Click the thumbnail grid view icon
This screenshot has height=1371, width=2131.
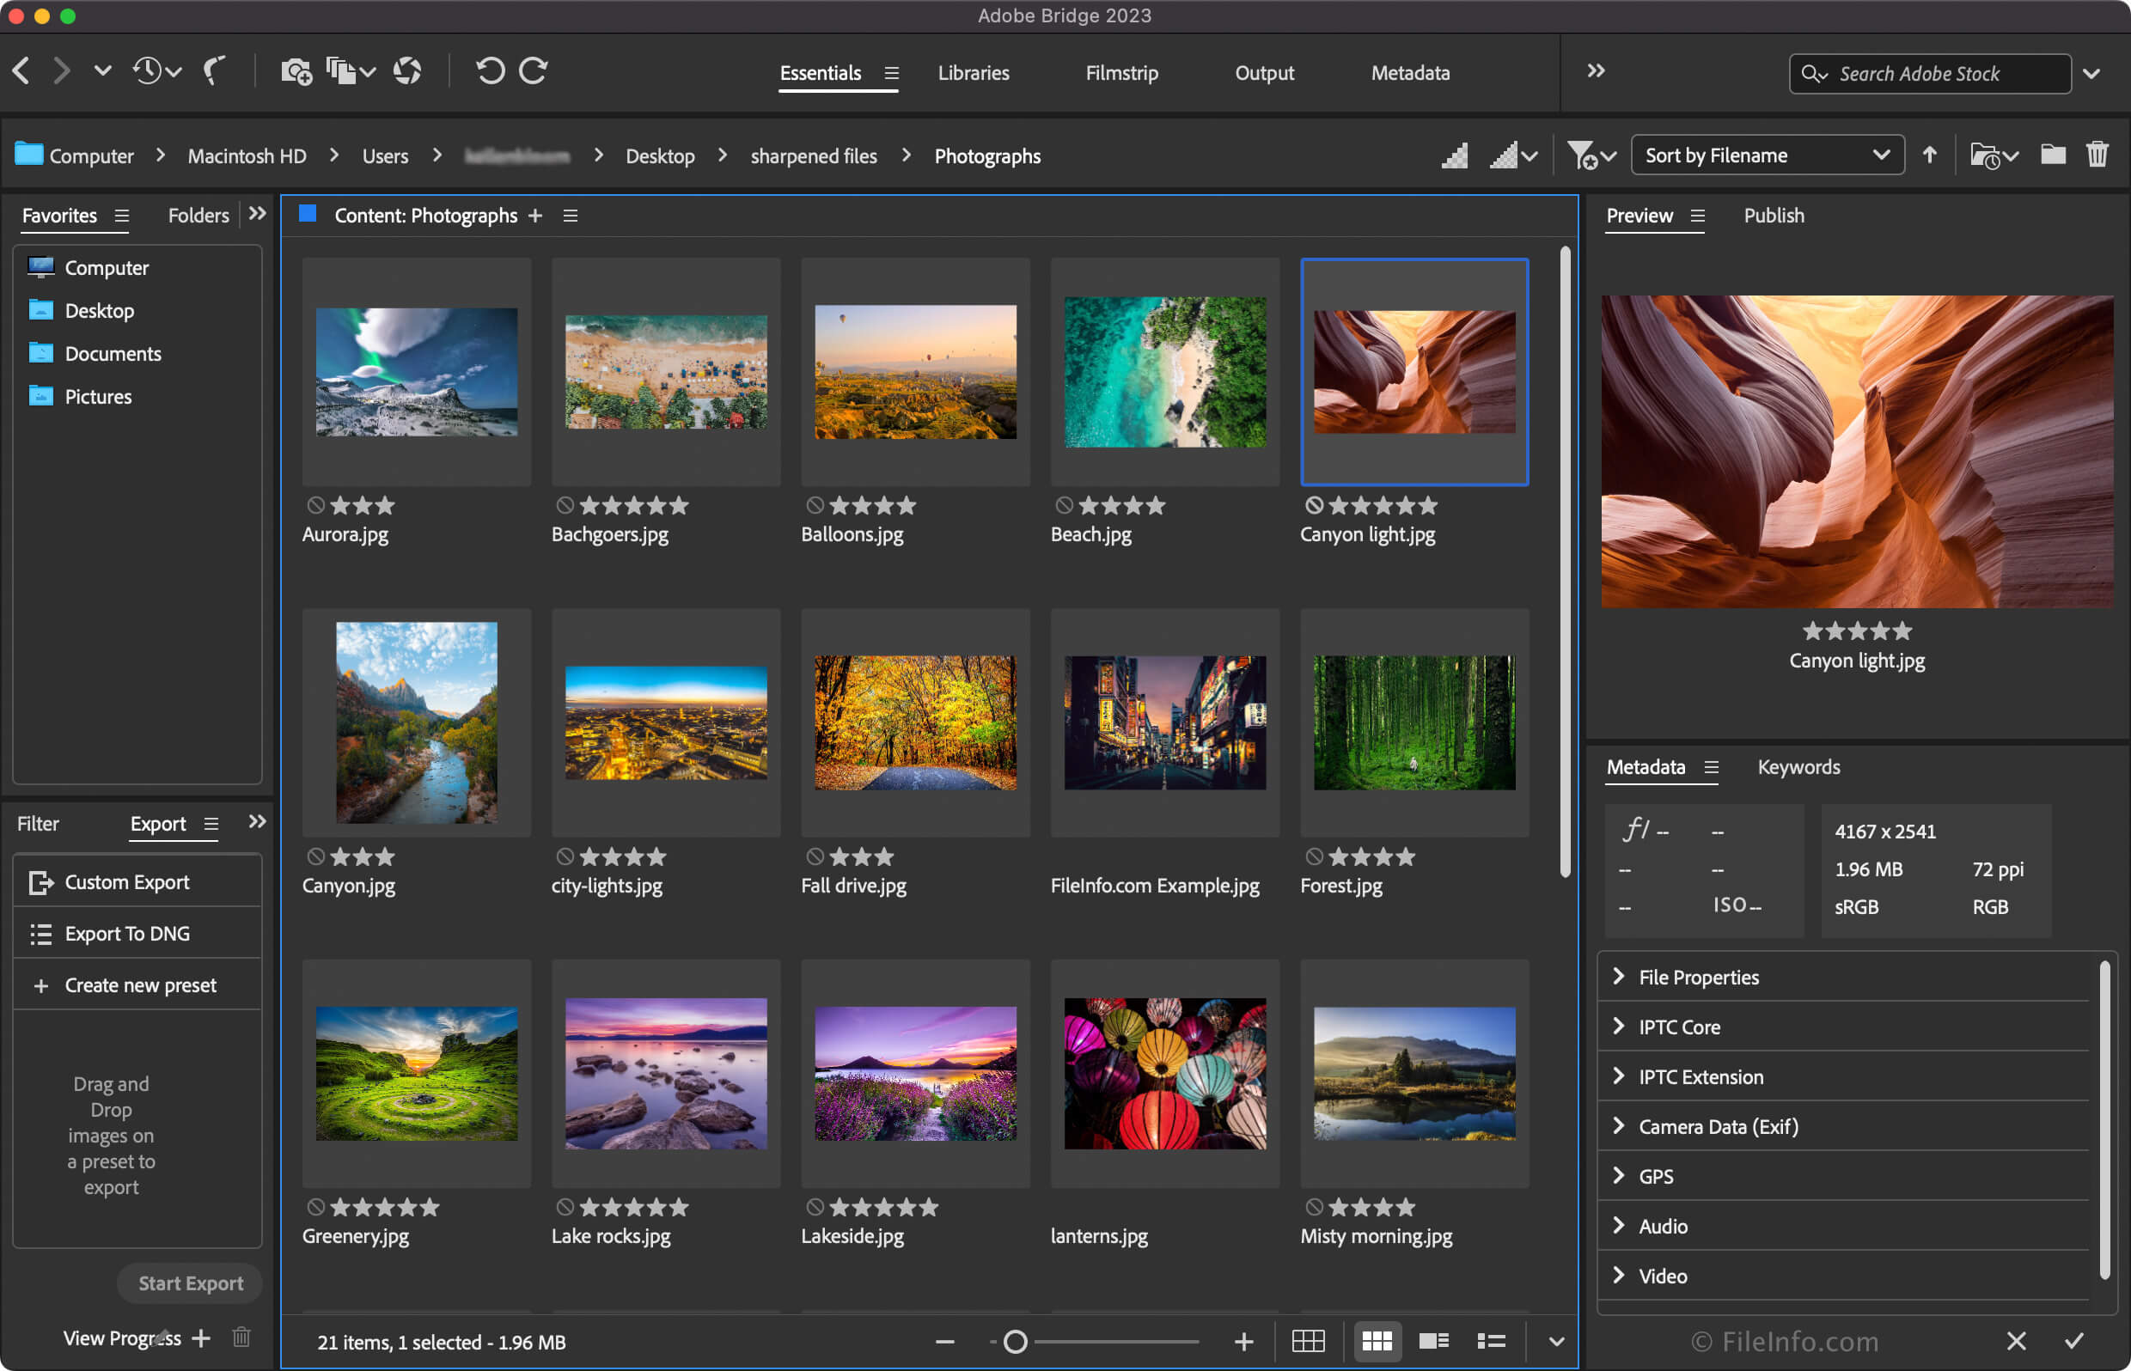point(1375,1338)
